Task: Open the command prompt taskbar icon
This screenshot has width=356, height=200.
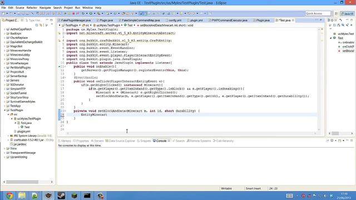Action: click(x=87, y=196)
